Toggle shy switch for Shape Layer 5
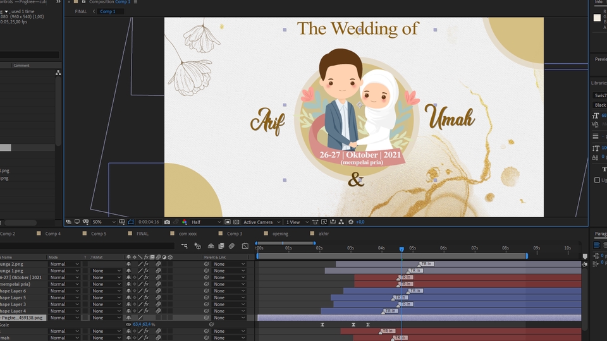This screenshot has height=341, width=607. point(128,297)
